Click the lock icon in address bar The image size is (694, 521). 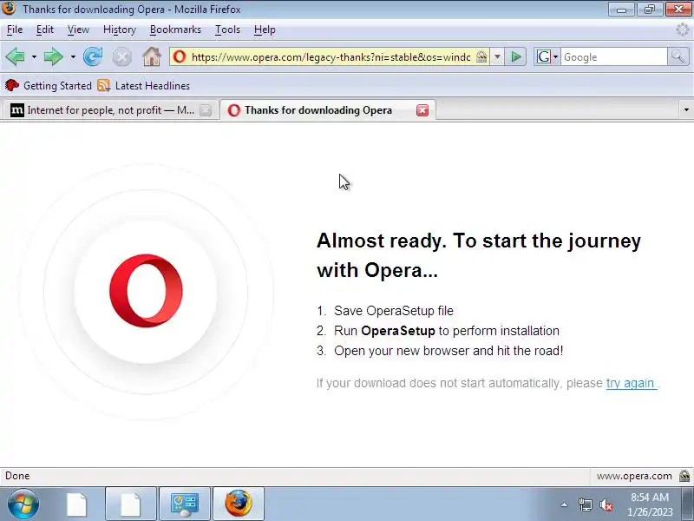coord(481,56)
